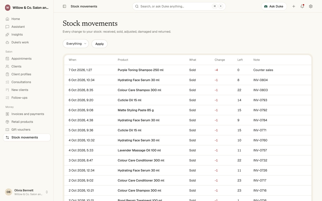This screenshot has height=201, width=322.
Task: Click the Gift vouchers ticket icon
Action: (7, 129)
